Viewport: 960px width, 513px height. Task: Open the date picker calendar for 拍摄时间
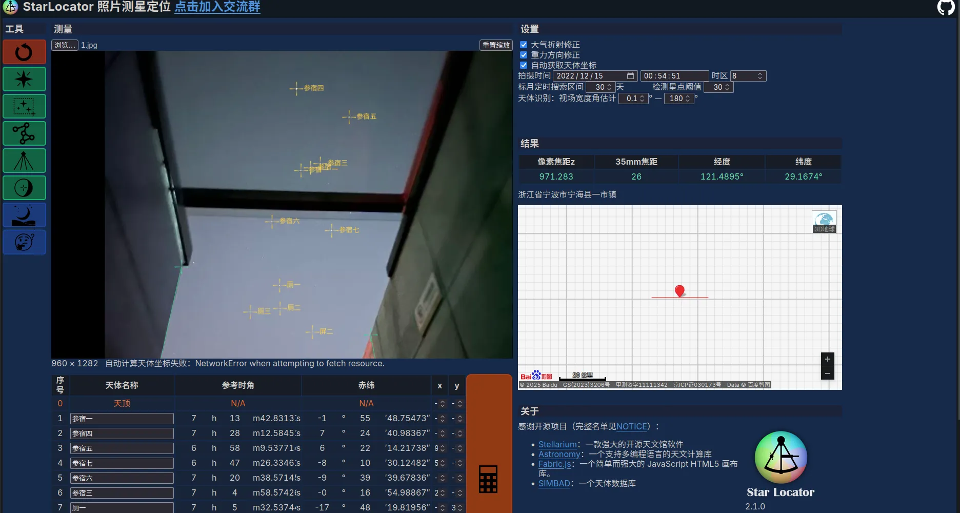(630, 76)
